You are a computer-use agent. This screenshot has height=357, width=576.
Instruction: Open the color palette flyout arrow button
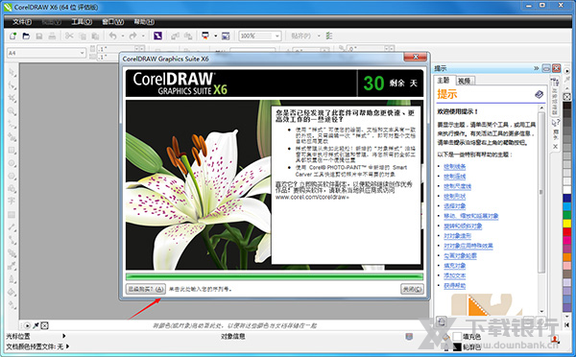[566, 71]
